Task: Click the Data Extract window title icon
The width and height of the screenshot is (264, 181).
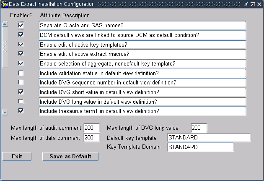Action: click(x=4, y=4)
